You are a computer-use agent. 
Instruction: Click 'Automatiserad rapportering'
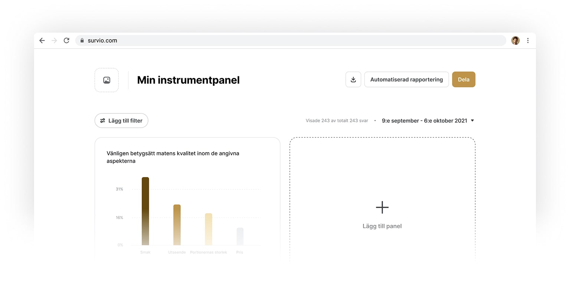click(406, 79)
